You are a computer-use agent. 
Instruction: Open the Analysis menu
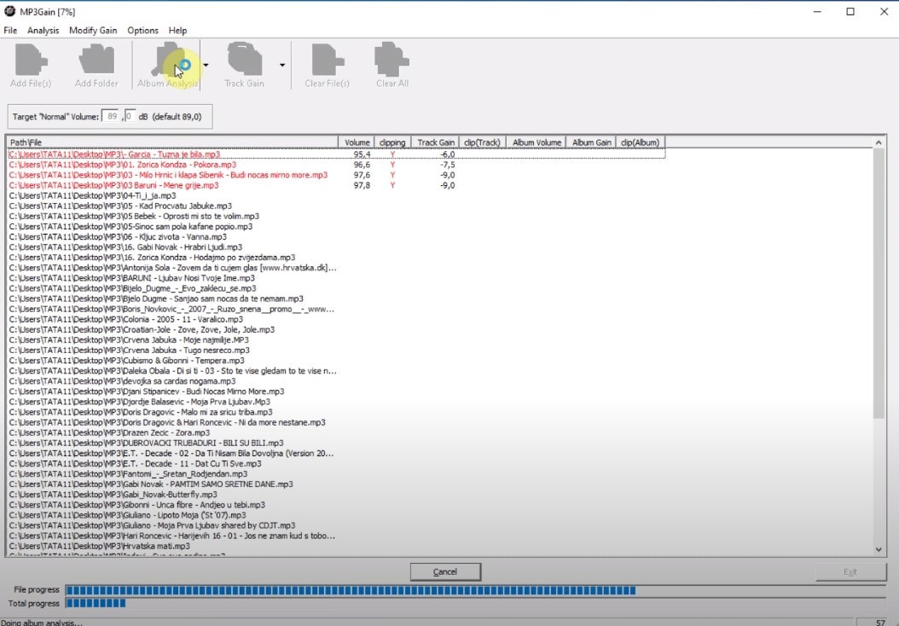(x=43, y=31)
